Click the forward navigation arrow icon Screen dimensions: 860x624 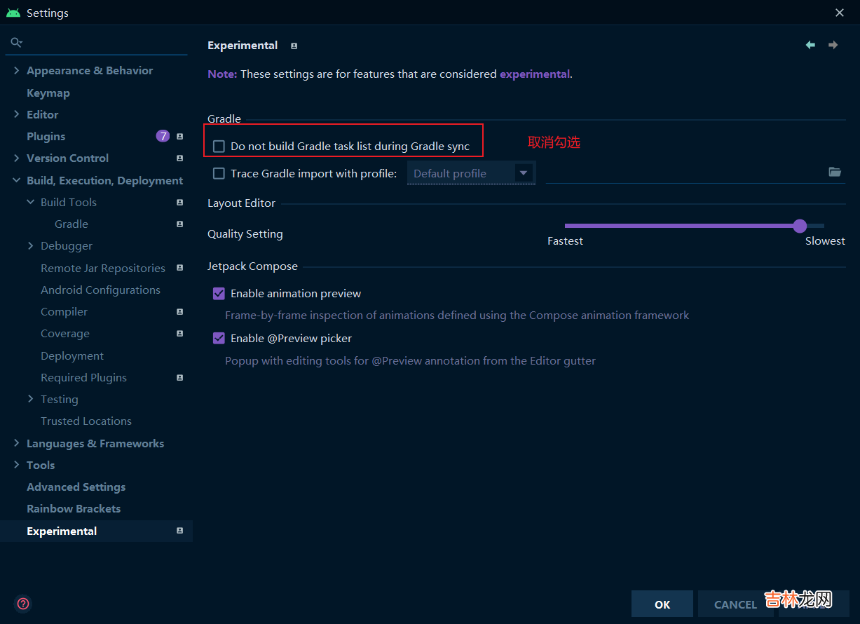[833, 45]
